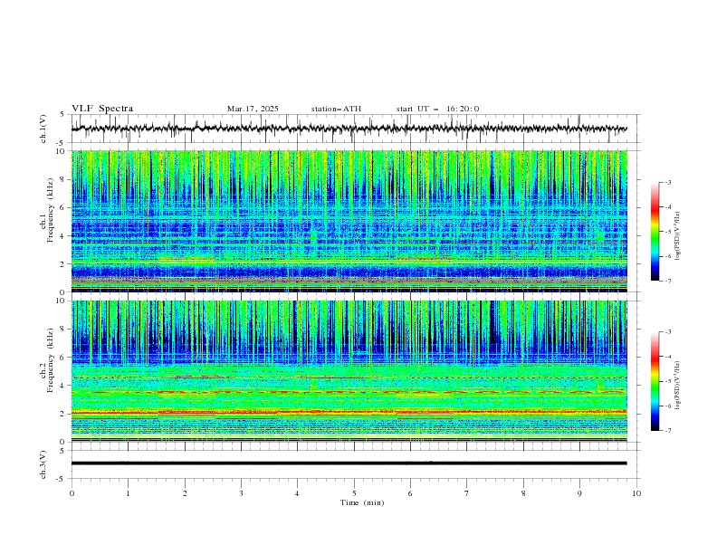Click the 'Time (min)' axis label
This screenshot has width=717, height=554.
(362, 502)
